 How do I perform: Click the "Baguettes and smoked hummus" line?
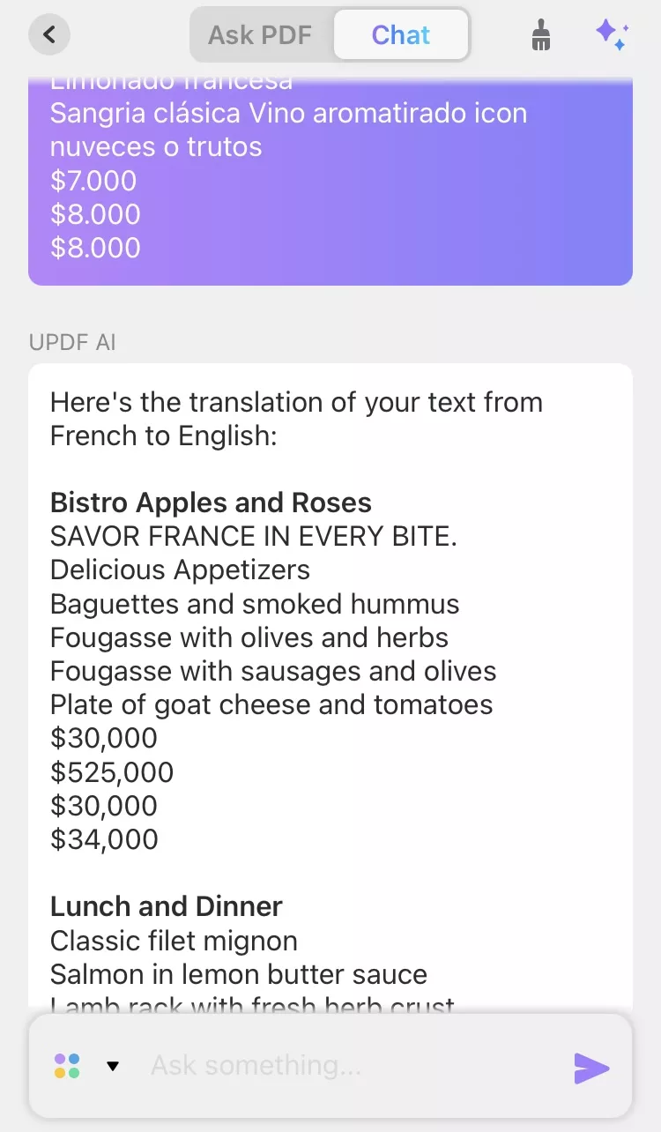[x=255, y=604]
